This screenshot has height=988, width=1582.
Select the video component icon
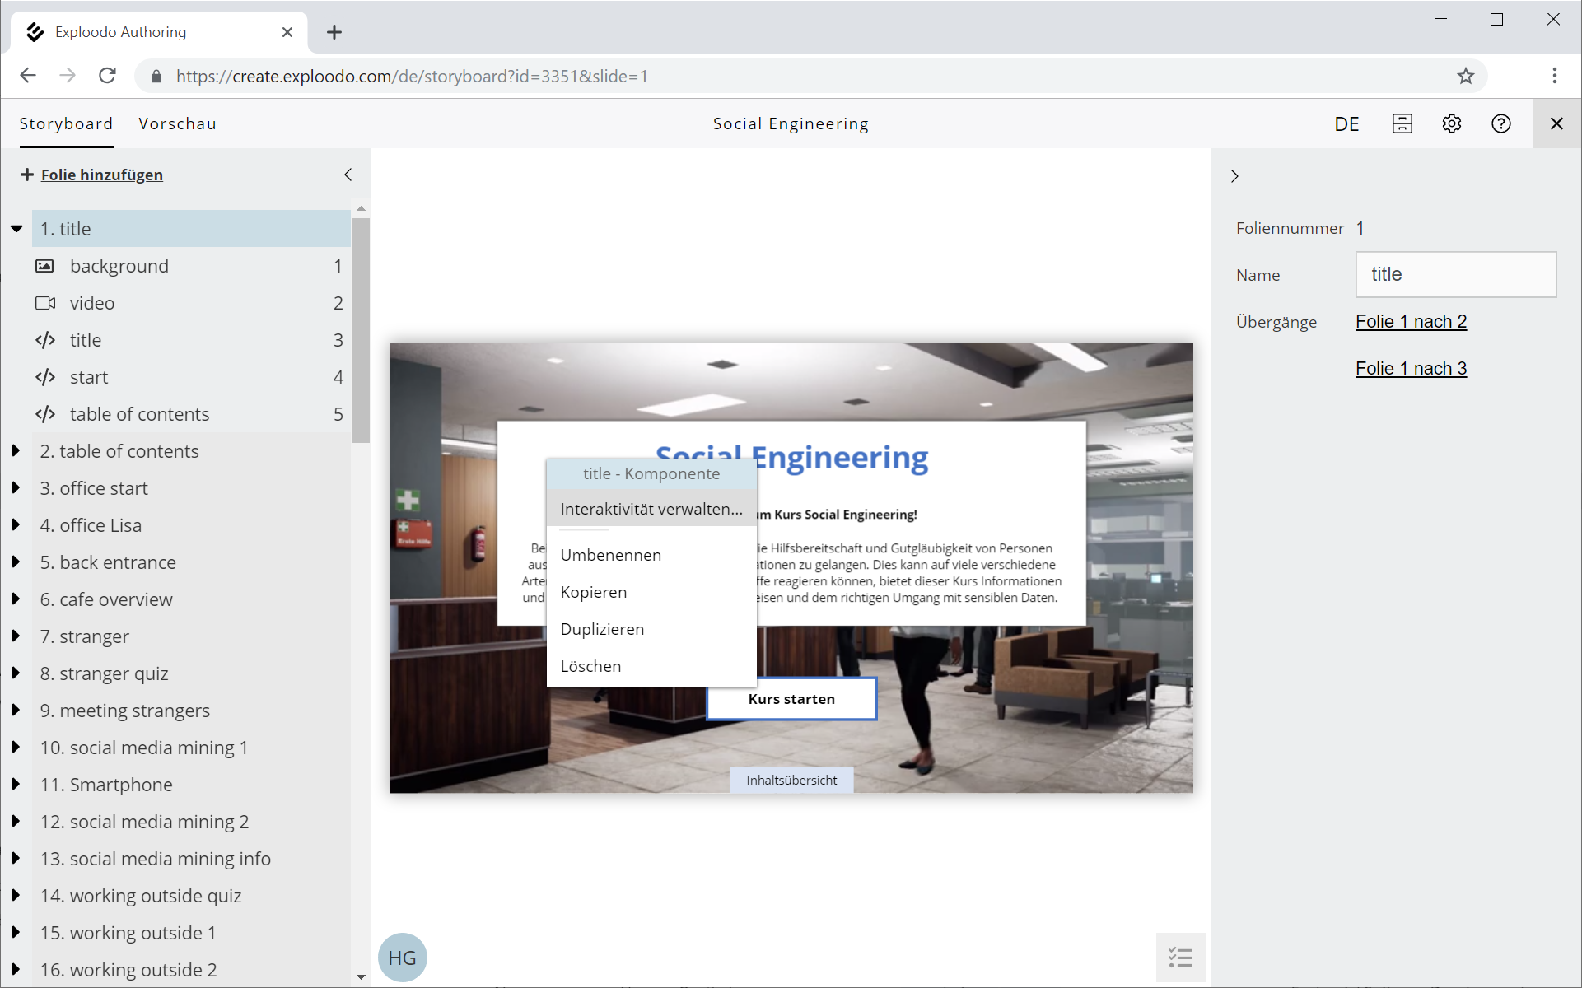[x=44, y=303]
